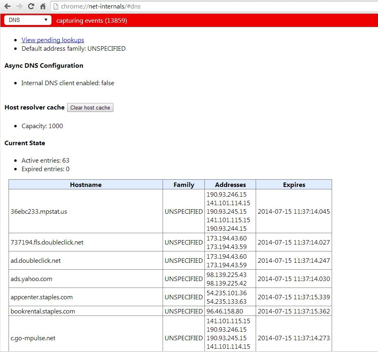Click the Host resolver cache heading
Screen dimensions: 378x352
[x=35, y=107]
